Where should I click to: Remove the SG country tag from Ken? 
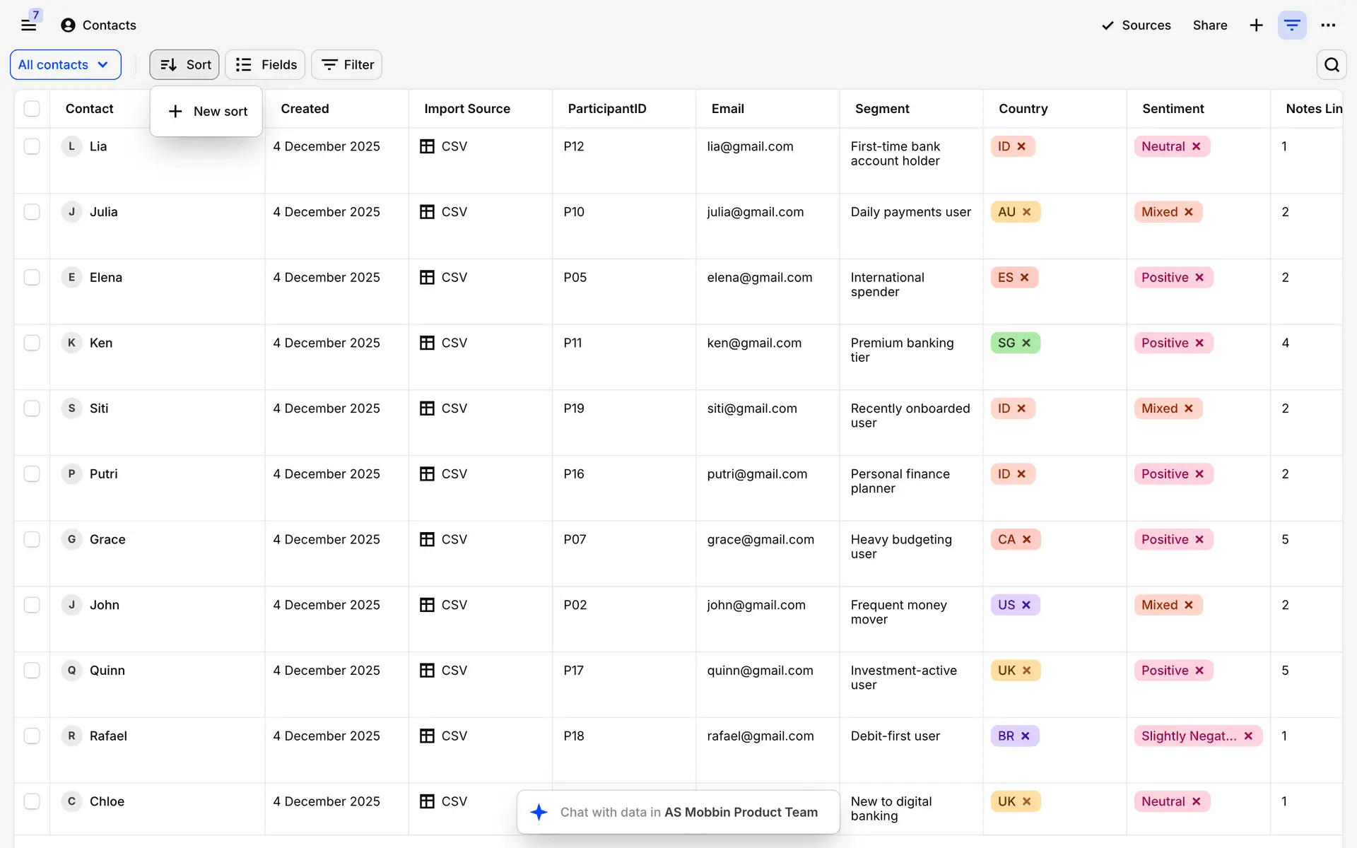tap(1026, 343)
